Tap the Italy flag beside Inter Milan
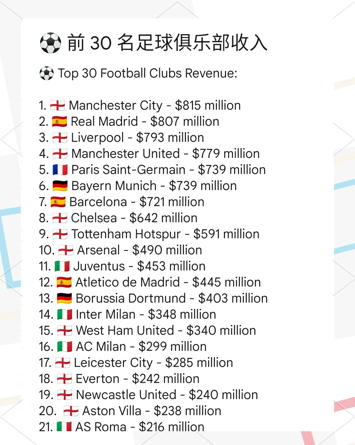 (x=65, y=314)
